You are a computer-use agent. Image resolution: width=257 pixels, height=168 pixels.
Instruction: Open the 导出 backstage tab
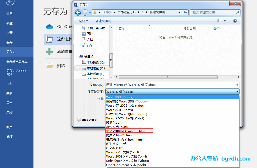pyautogui.click(x=9, y=103)
